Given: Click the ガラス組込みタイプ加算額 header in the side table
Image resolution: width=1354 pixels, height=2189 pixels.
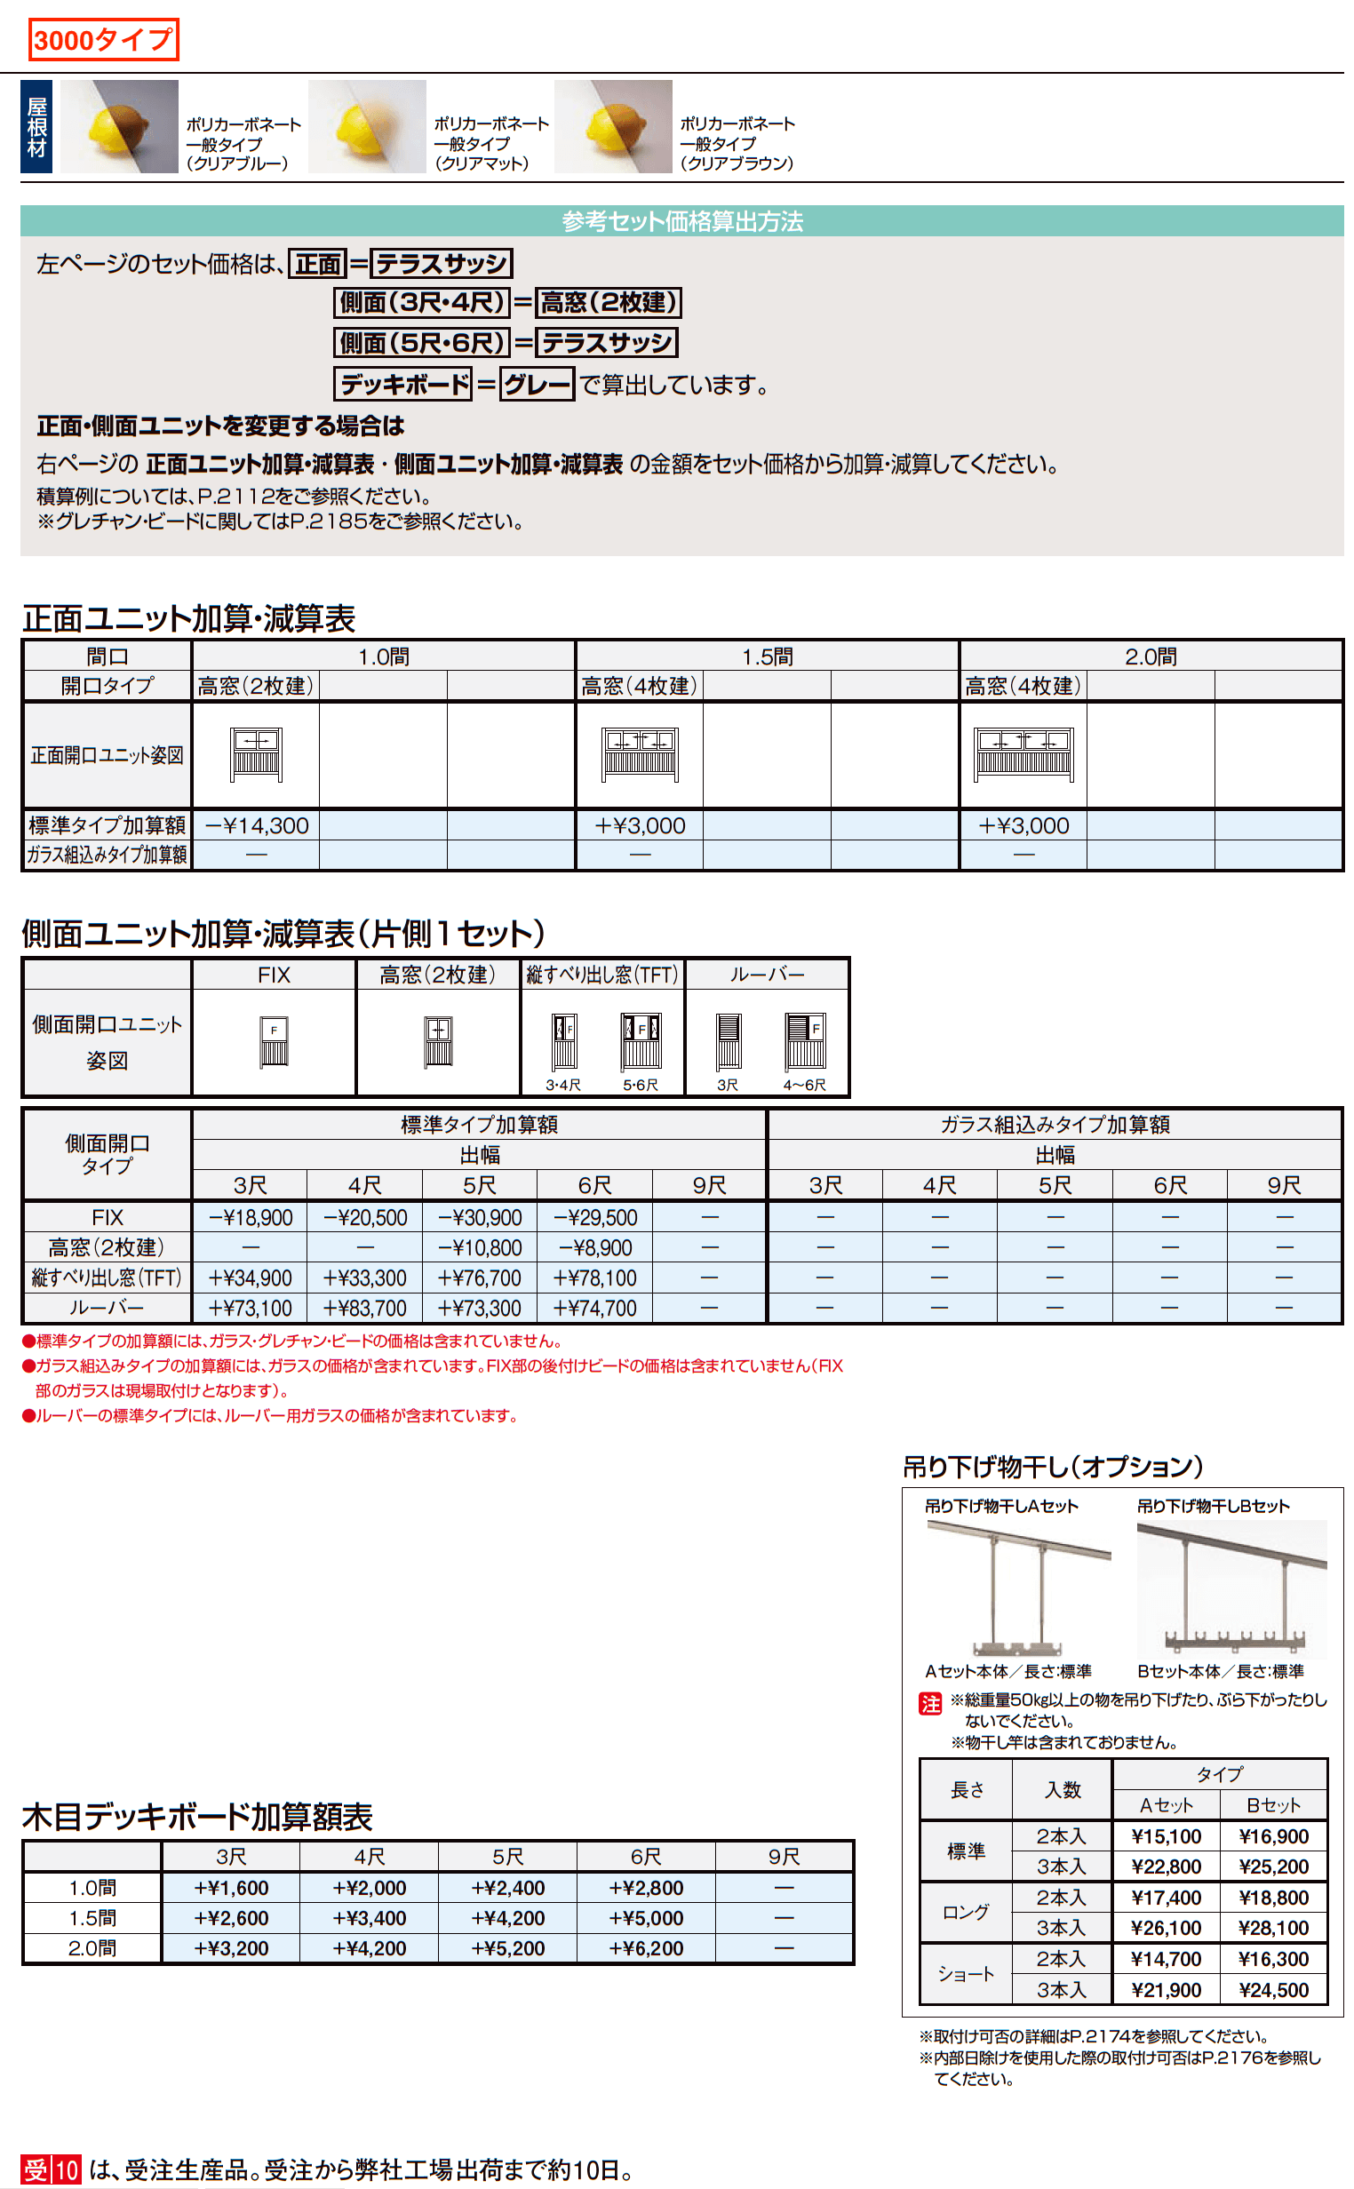Looking at the screenshot, I should [1055, 1125].
